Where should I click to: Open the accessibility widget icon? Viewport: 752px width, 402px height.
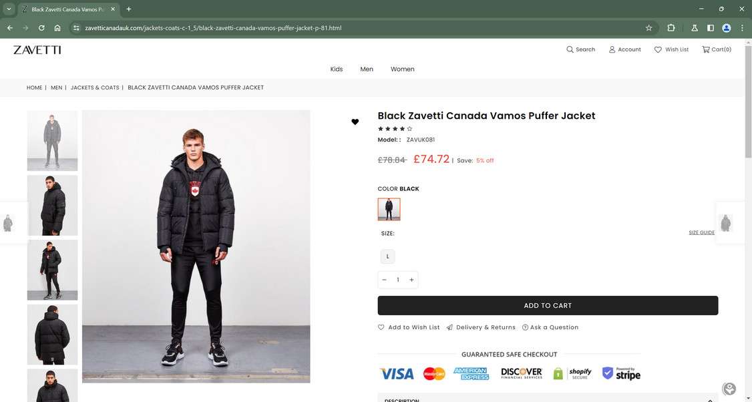click(728, 388)
